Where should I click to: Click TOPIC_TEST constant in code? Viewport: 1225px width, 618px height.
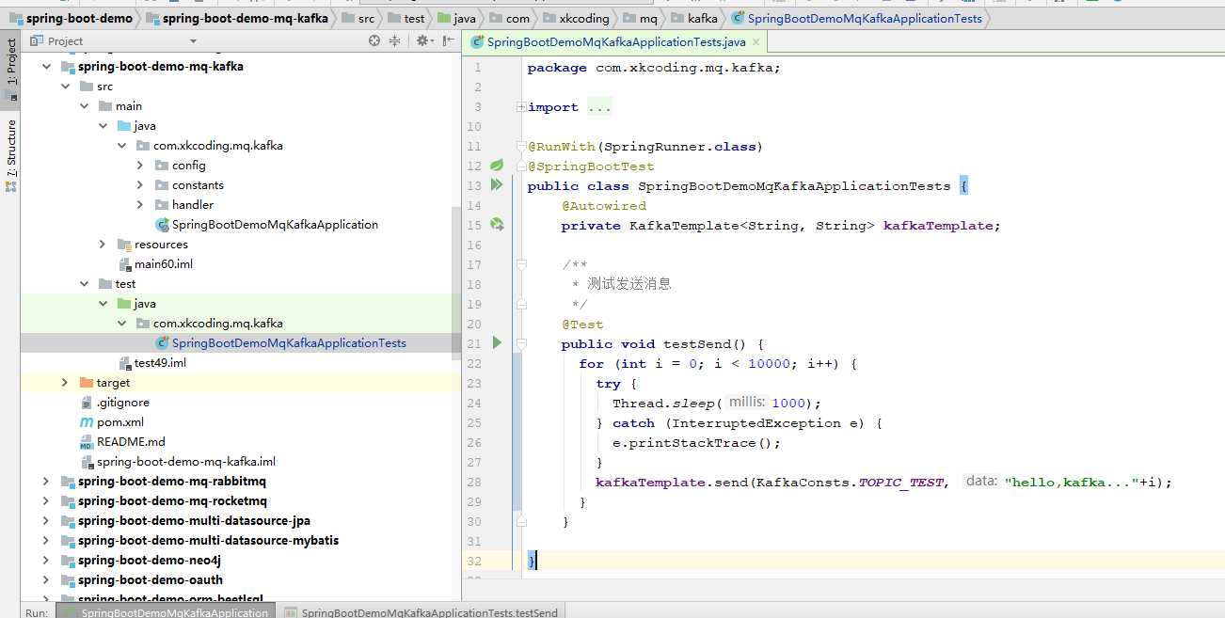pos(900,483)
